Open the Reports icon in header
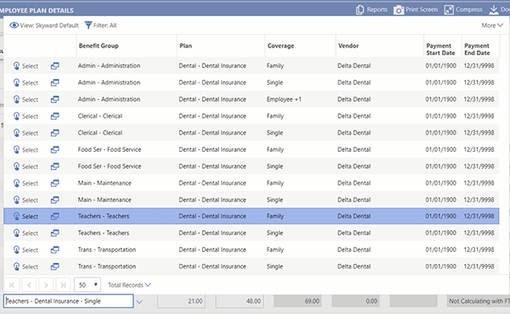 (360, 9)
